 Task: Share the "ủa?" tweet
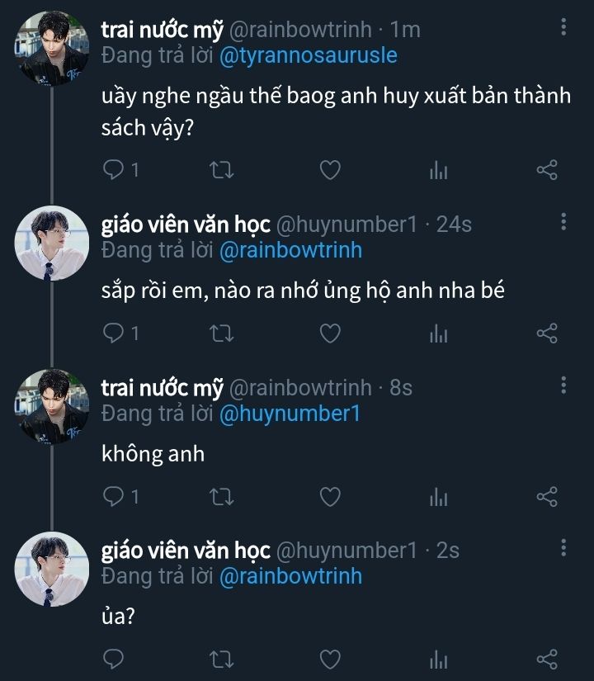tap(547, 659)
